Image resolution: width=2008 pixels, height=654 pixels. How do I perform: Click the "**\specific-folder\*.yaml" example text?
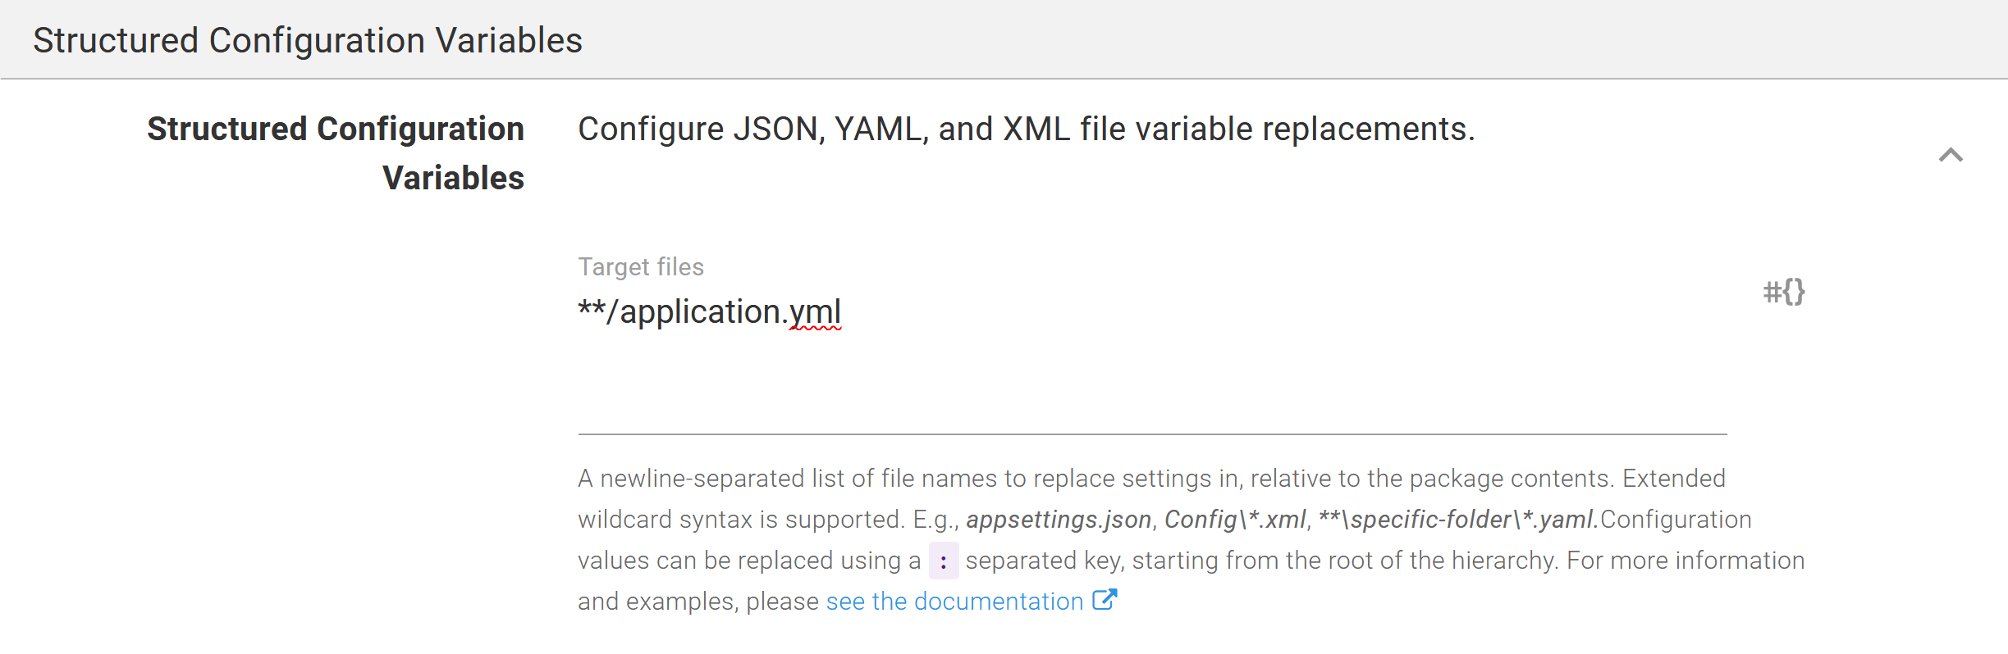pos(1457,520)
